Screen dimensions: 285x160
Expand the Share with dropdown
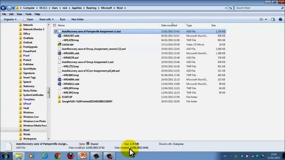[46, 20]
